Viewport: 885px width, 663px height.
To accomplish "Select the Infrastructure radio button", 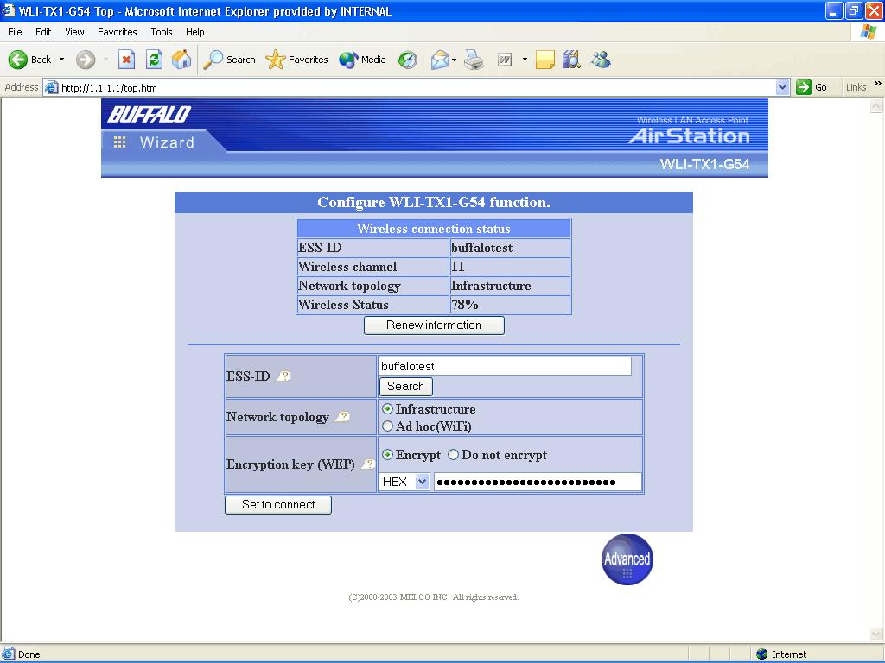I will (x=387, y=408).
